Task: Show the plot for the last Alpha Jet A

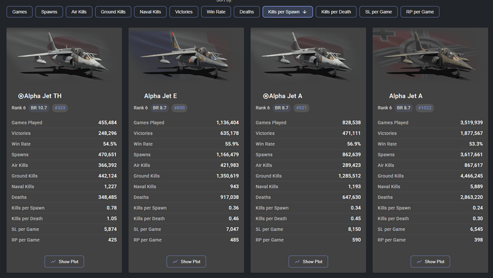Action: [x=430, y=262]
